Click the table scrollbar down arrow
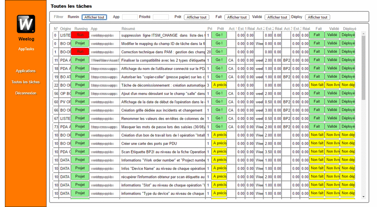This screenshot has height=207, width=382. pyautogui.click(x=364, y=197)
